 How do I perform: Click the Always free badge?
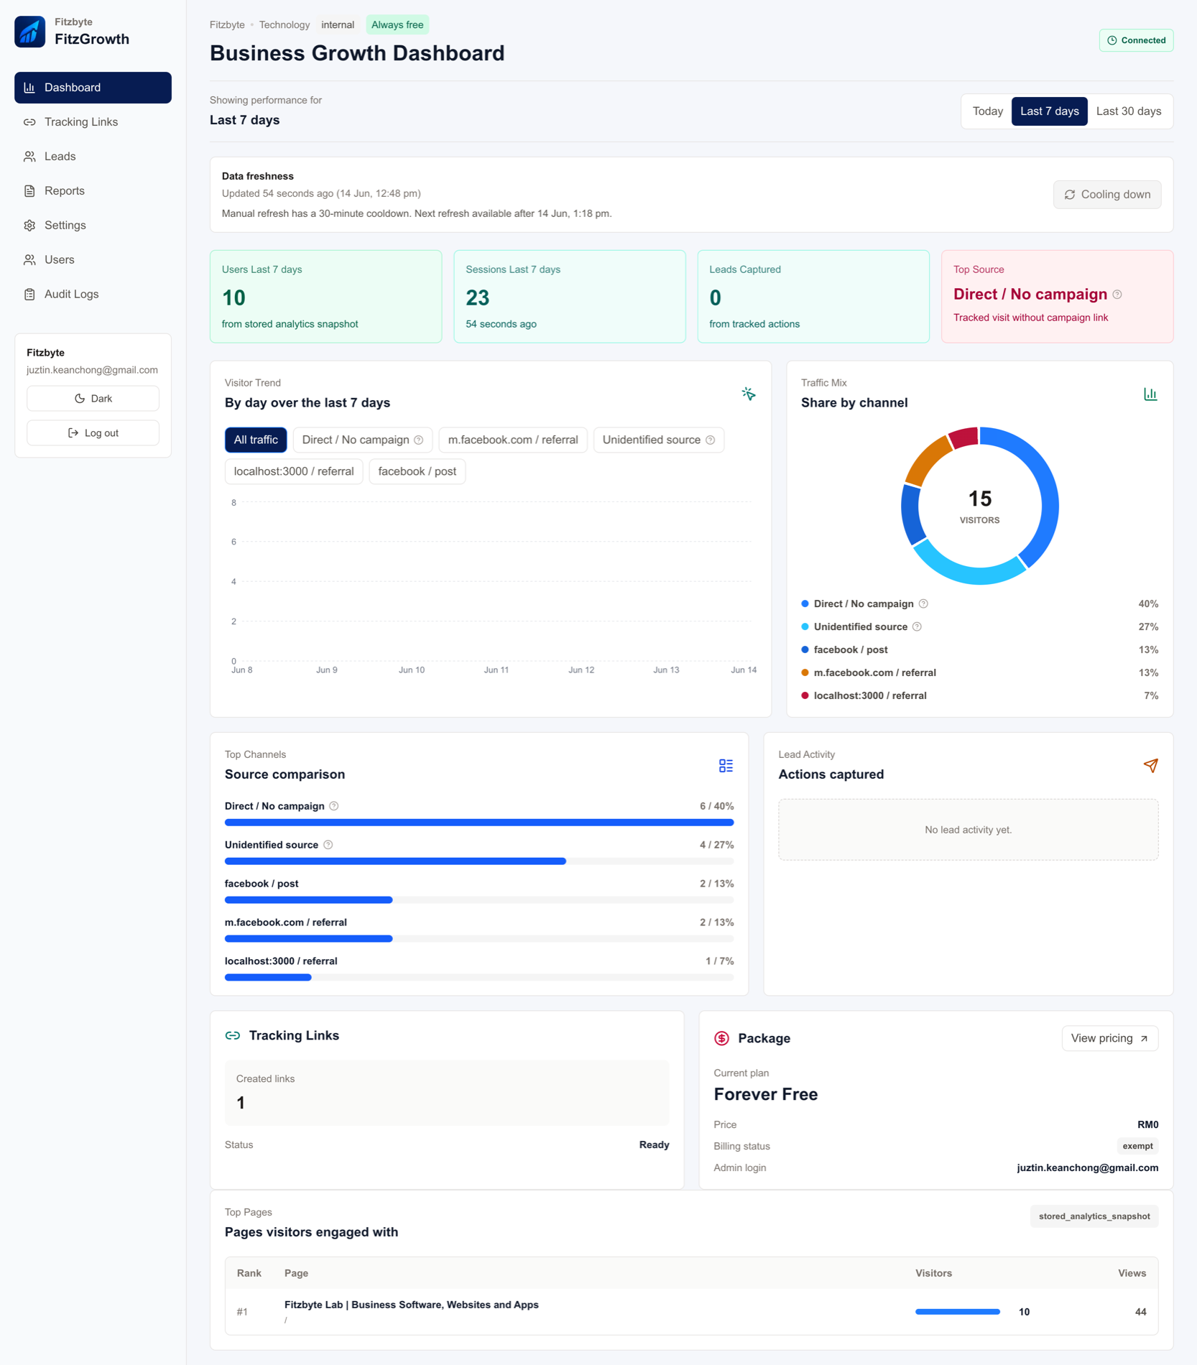pos(397,25)
